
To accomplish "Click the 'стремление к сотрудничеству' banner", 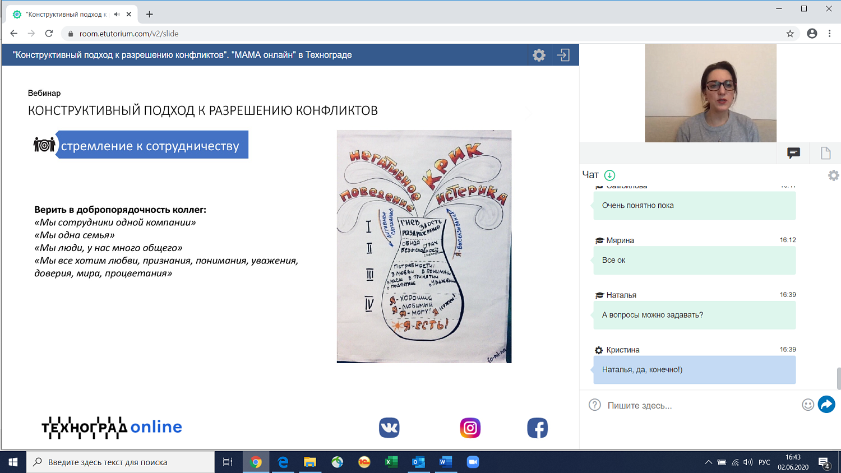I will click(151, 145).
